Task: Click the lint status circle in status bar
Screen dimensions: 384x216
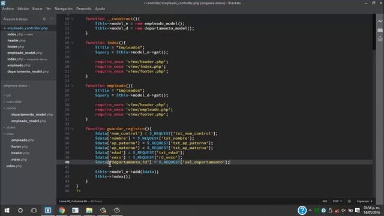Action: (x=349, y=202)
